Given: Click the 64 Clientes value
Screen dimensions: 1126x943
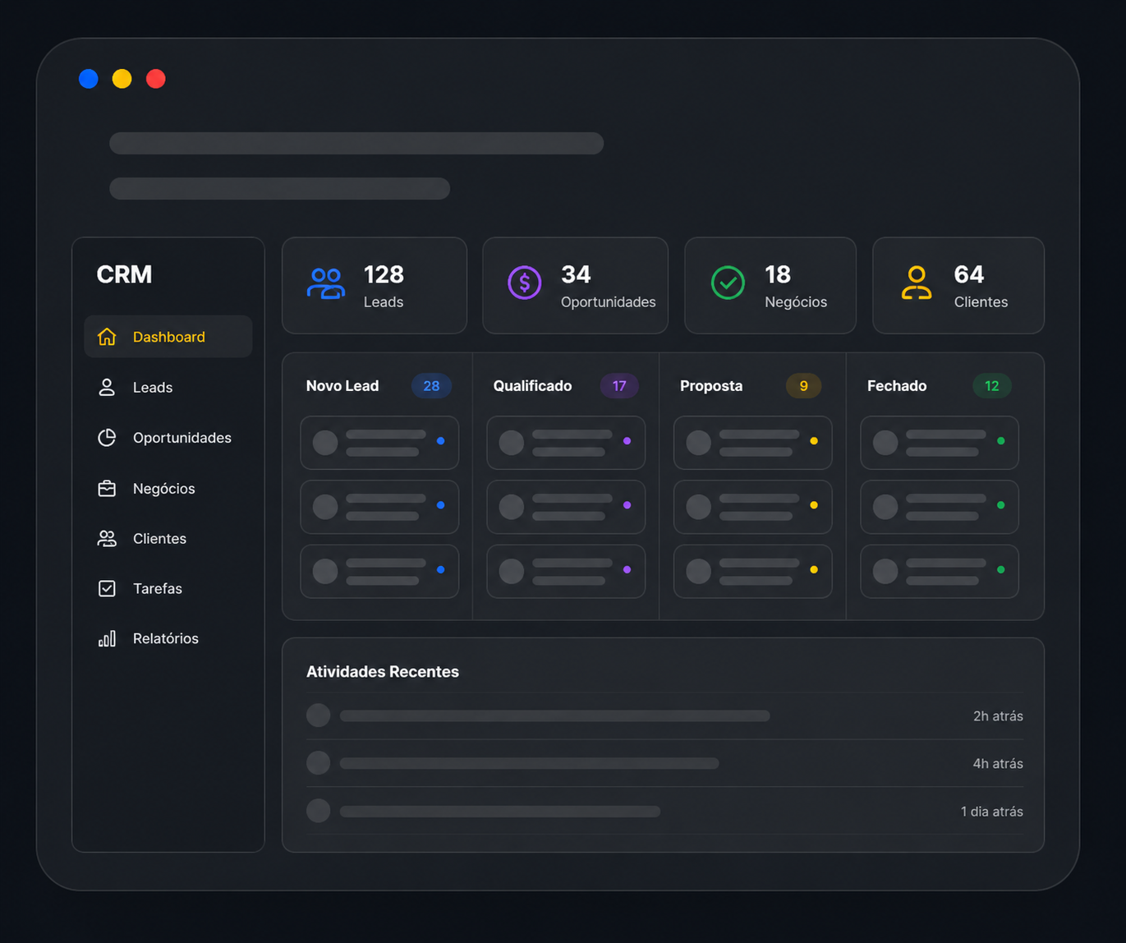Looking at the screenshot, I should (x=969, y=274).
